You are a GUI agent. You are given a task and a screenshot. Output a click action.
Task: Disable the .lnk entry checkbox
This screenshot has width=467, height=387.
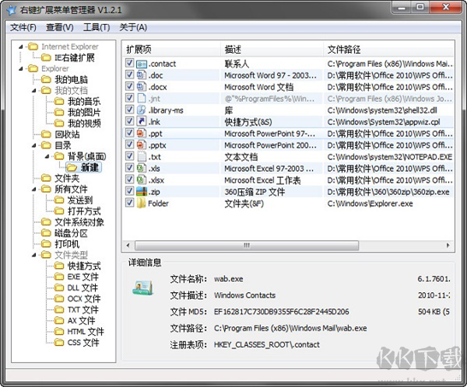tap(129, 121)
